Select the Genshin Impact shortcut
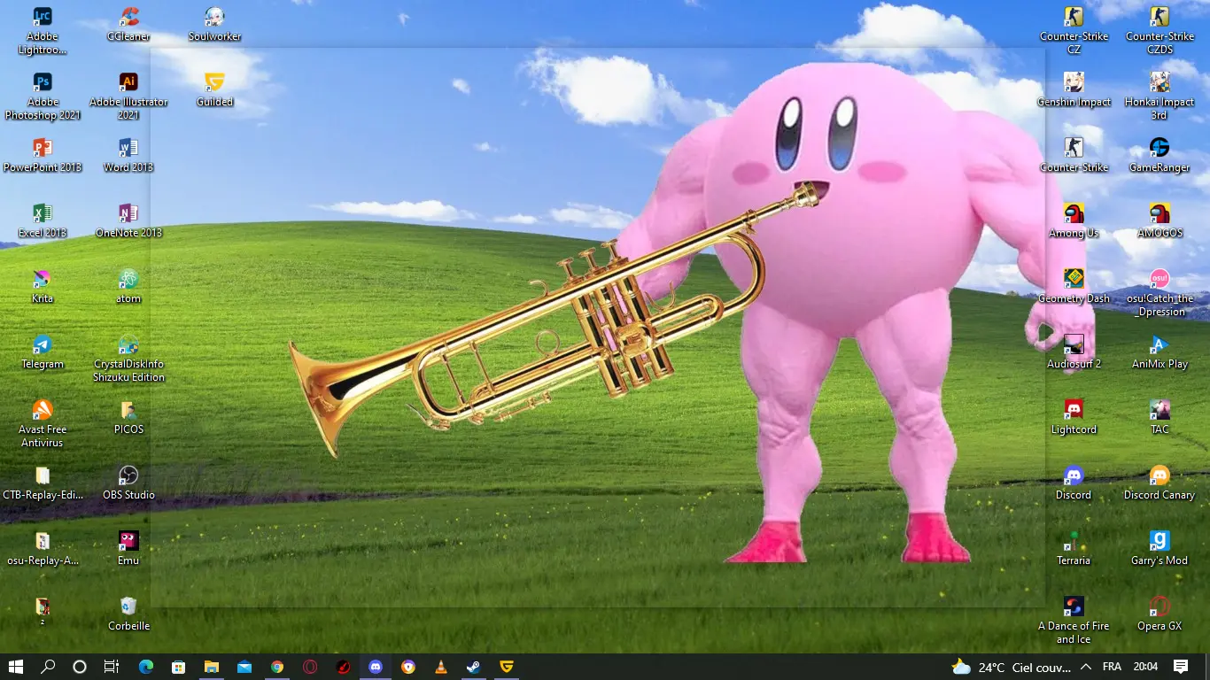 pyautogui.click(x=1074, y=83)
